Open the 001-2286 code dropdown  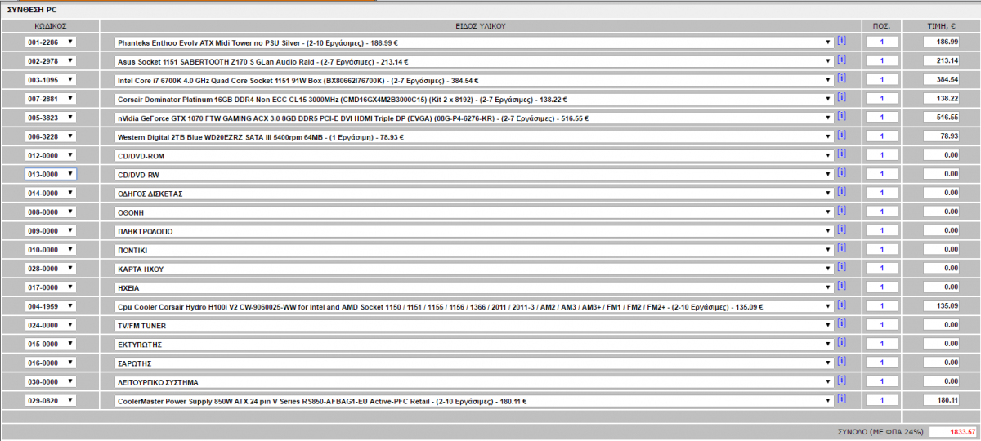click(51, 42)
